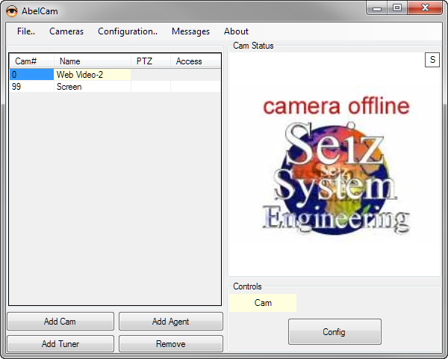Open the Messages menu
The image size is (448, 359).
click(x=190, y=31)
